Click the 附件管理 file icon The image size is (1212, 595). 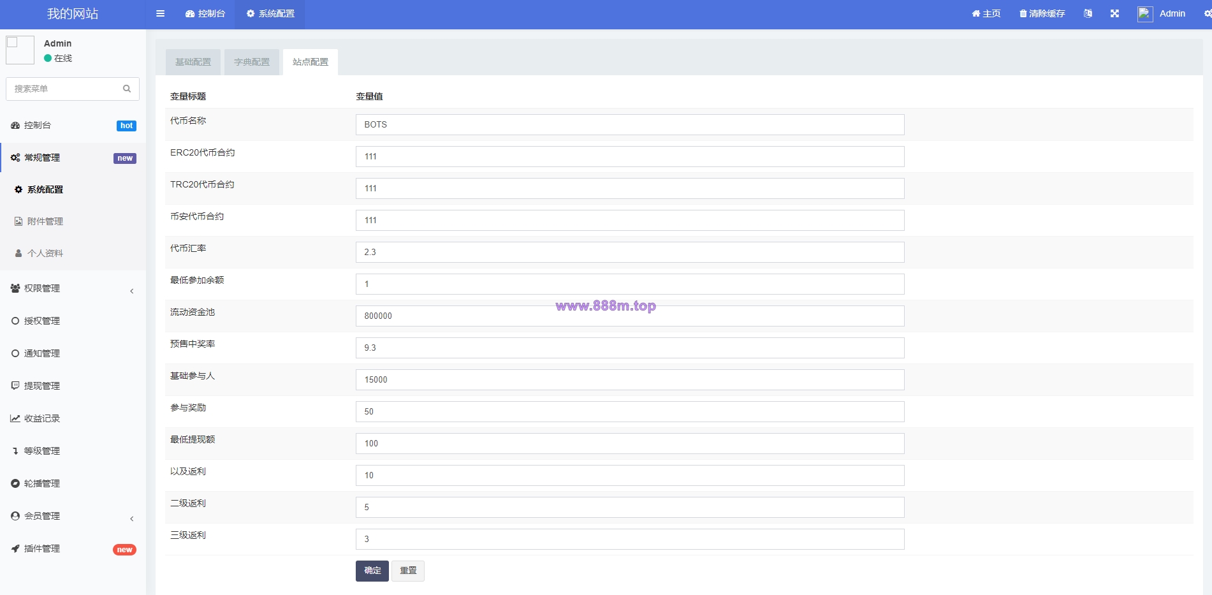pos(18,221)
